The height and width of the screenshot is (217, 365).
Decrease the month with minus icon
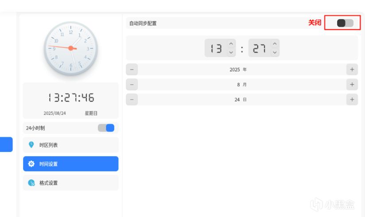[132, 85]
